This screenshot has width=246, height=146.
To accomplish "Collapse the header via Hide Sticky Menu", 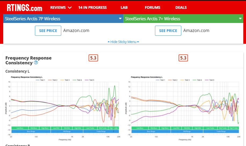I will (123, 42).
